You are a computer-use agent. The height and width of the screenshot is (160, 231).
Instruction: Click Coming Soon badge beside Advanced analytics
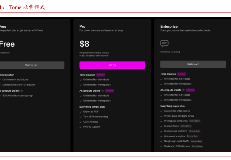click(x=192, y=136)
